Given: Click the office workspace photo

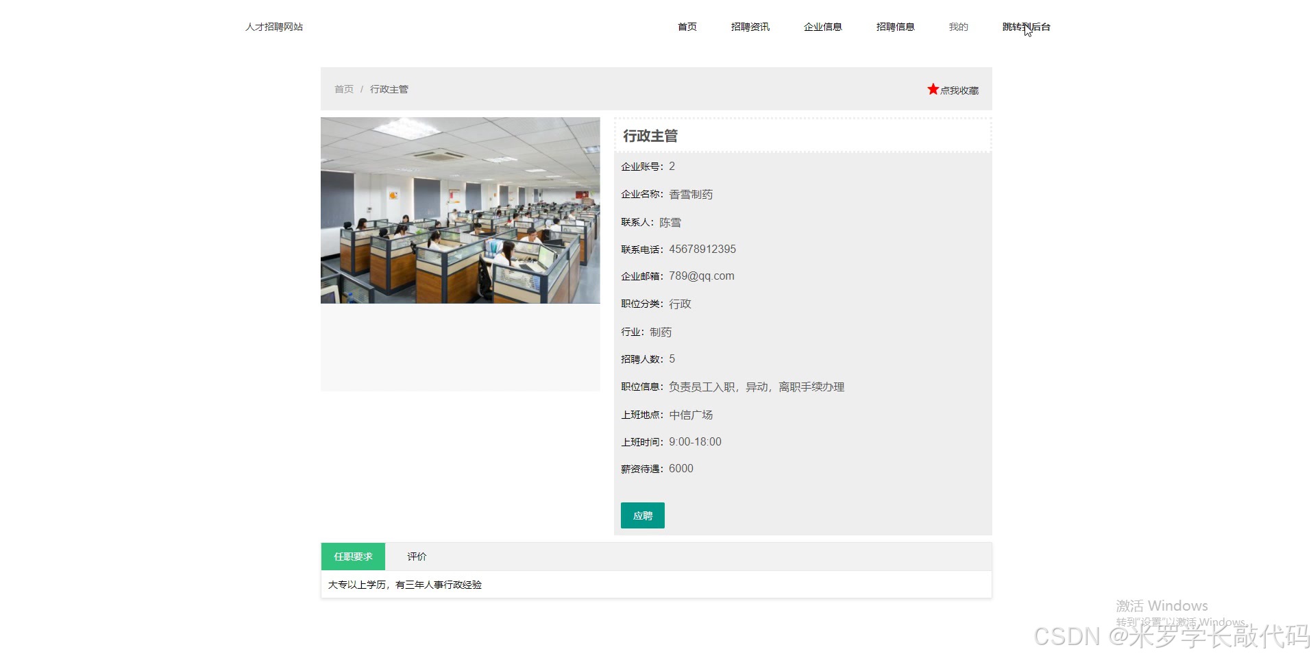Looking at the screenshot, I should 460,210.
